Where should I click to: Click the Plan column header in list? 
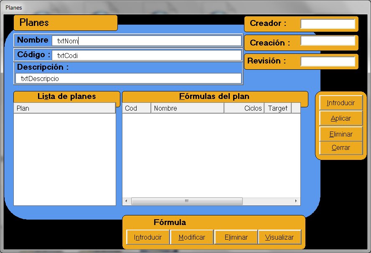click(x=64, y=109)
